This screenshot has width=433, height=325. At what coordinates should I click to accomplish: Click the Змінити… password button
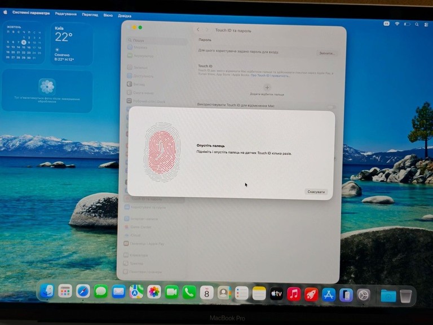pos(326,54)
